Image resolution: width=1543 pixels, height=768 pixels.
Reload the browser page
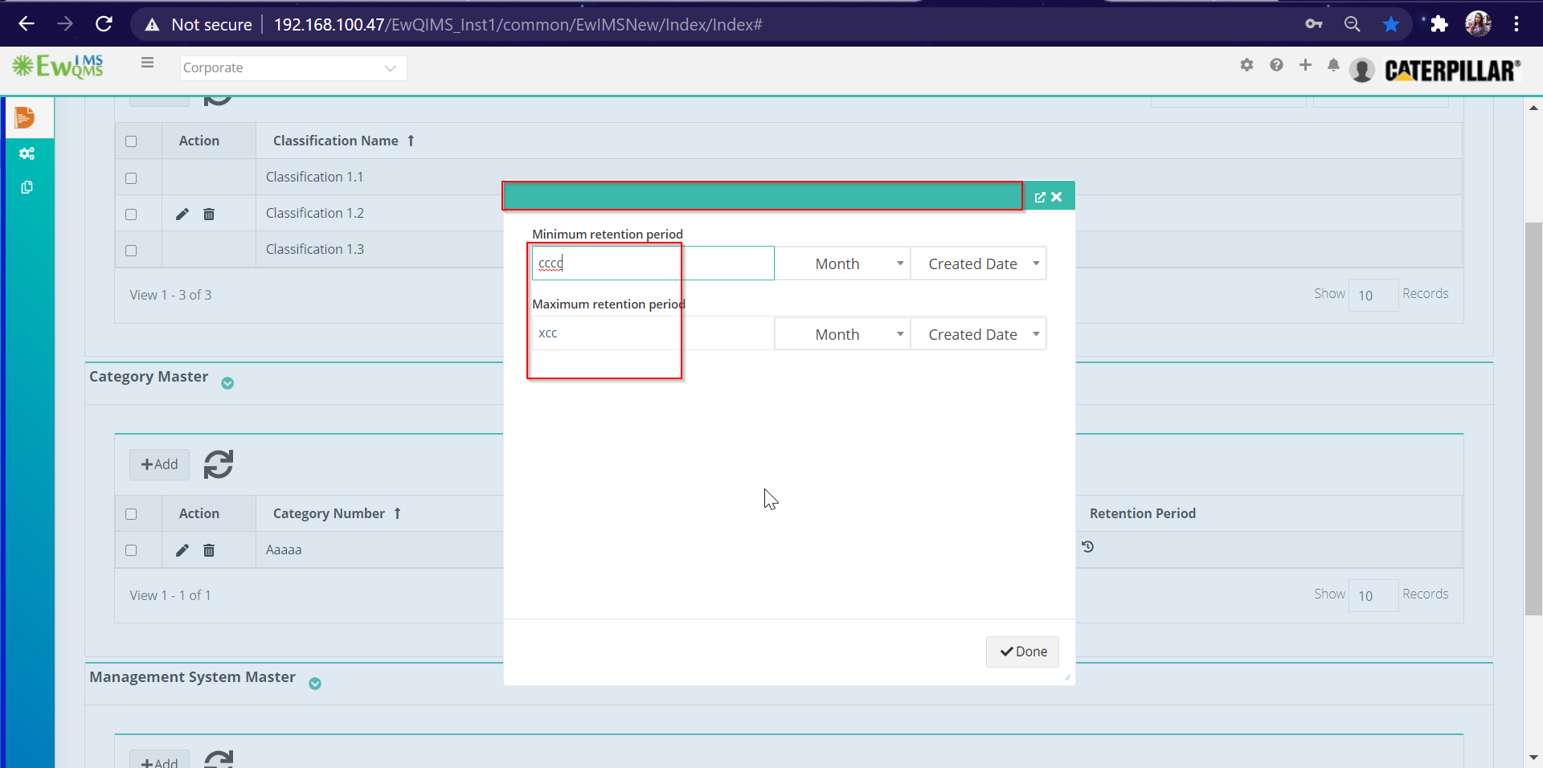[104, 24]
